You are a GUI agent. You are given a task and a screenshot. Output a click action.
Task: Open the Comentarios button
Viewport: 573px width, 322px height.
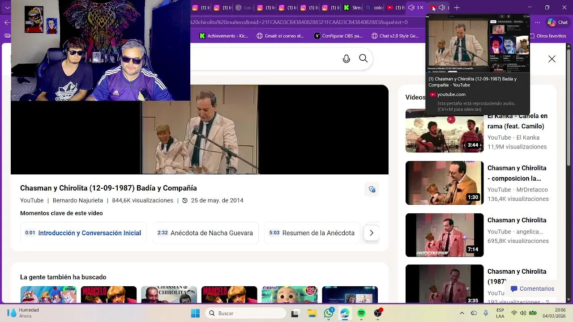pos(532,289)
